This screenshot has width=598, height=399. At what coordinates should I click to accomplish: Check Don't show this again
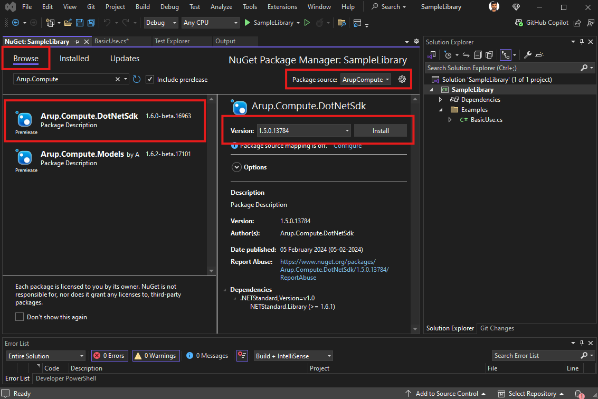pyautogui.click(x=20, y=317)
